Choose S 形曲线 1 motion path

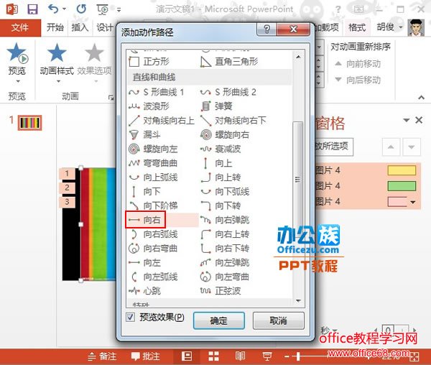[x=156, y=92]
